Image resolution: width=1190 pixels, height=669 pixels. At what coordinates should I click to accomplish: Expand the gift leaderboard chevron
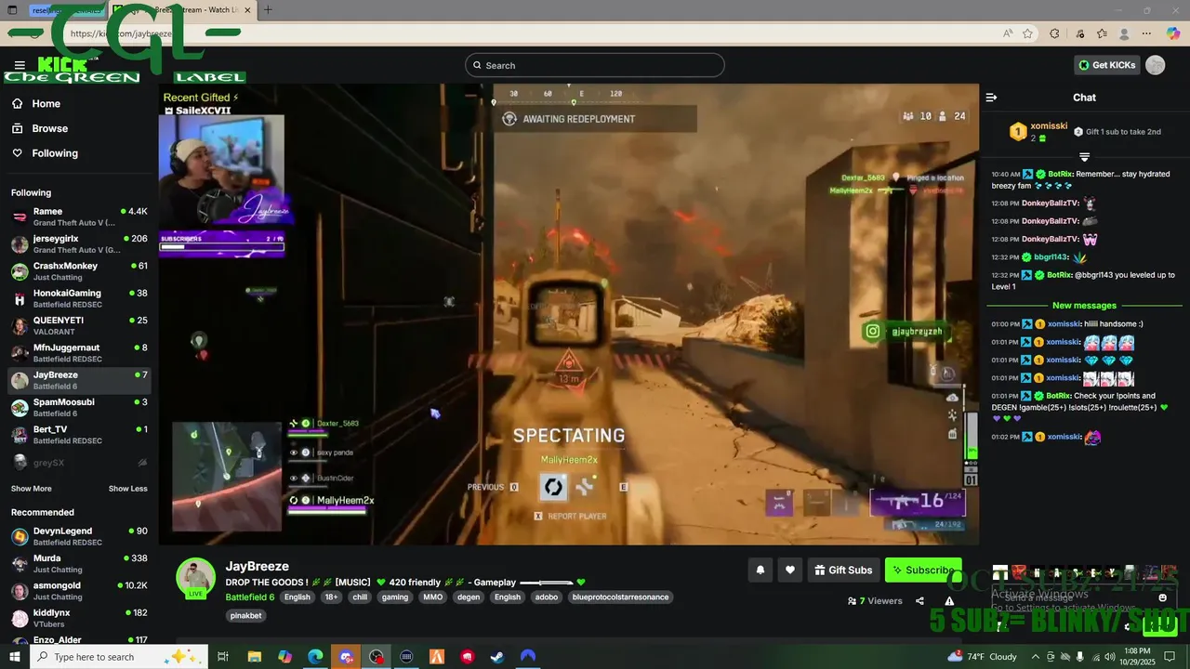(1084, 156)
